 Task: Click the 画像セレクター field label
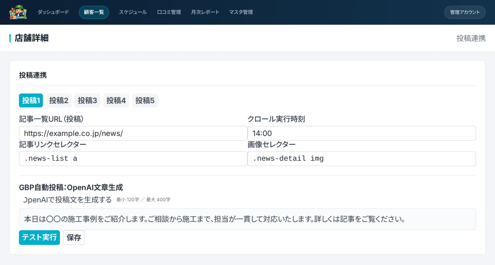[x=272, y=144]
